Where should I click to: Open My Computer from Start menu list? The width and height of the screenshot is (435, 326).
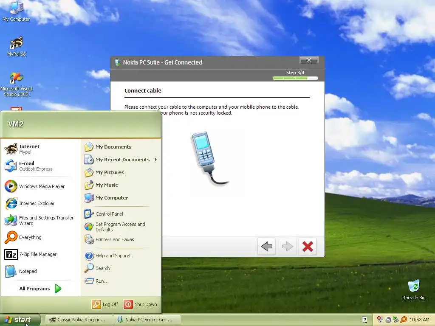(x=121, y=198)
